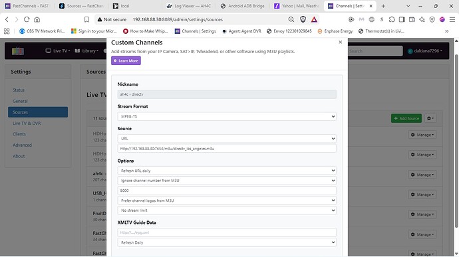This screenshot has height=257, width=459.
Task: Open the Enphase Energy bookmark
Action: coord(335,31)
